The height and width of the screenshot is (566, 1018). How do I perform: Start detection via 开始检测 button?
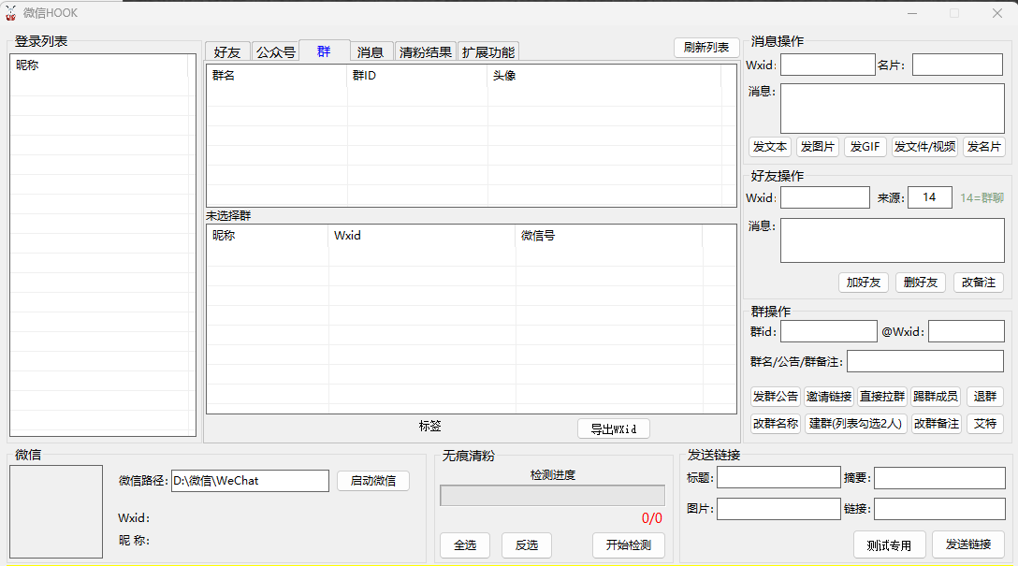[628, 545]
